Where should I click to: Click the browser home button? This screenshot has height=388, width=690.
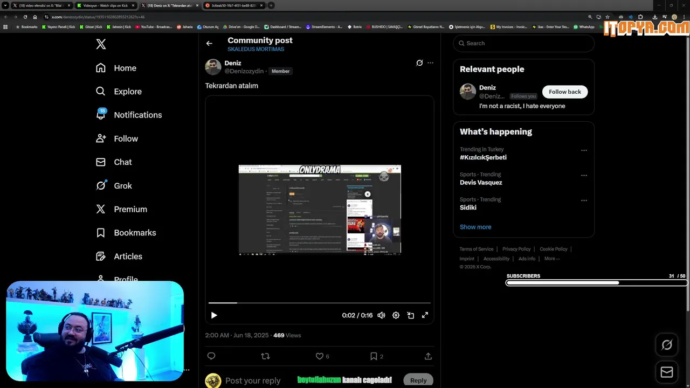pos(35,17)
